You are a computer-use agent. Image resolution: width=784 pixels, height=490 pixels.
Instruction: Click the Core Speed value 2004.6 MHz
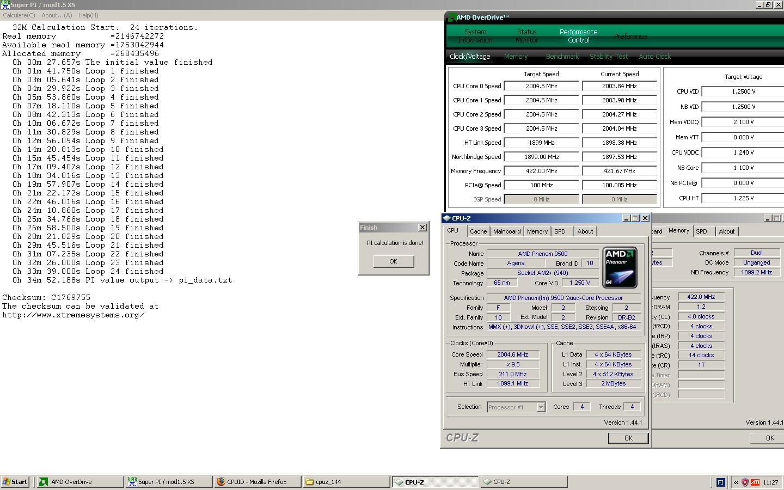[513, 354]
